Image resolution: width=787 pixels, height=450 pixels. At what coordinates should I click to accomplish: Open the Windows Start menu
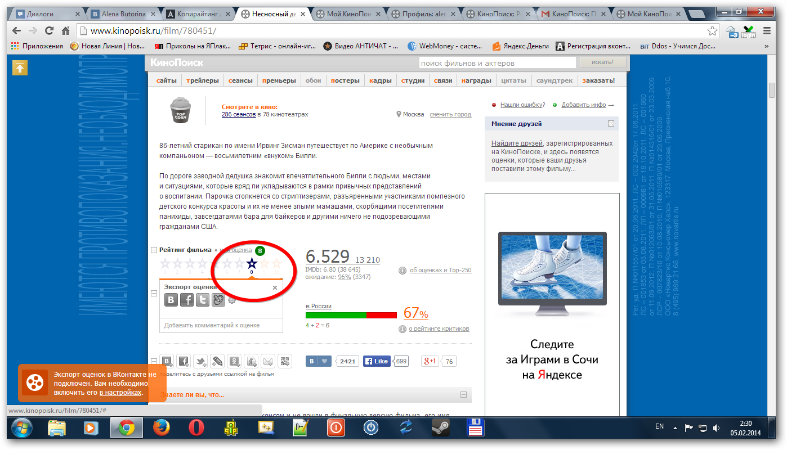pos(21,428)
